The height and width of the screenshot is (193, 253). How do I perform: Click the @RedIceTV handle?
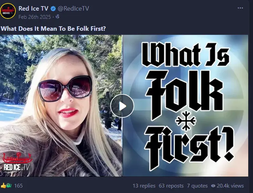pos(74,9)
